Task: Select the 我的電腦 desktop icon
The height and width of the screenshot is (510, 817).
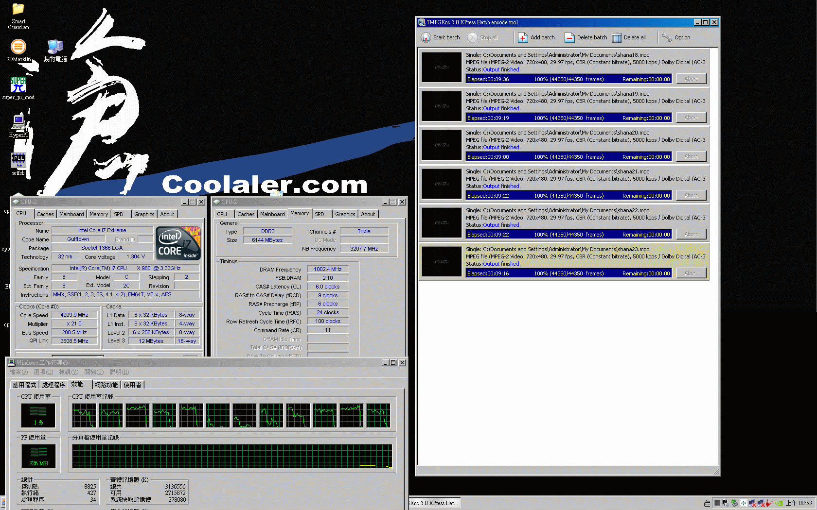Action: tap(55, 47)
